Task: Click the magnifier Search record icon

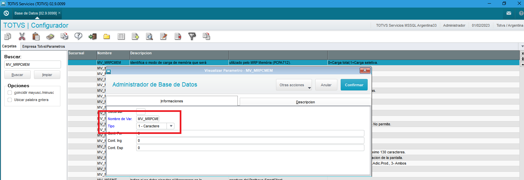Action: tap(149, 36)
